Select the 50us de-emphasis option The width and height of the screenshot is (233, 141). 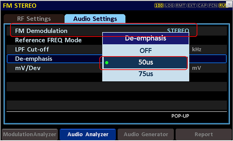pos(146,63)
